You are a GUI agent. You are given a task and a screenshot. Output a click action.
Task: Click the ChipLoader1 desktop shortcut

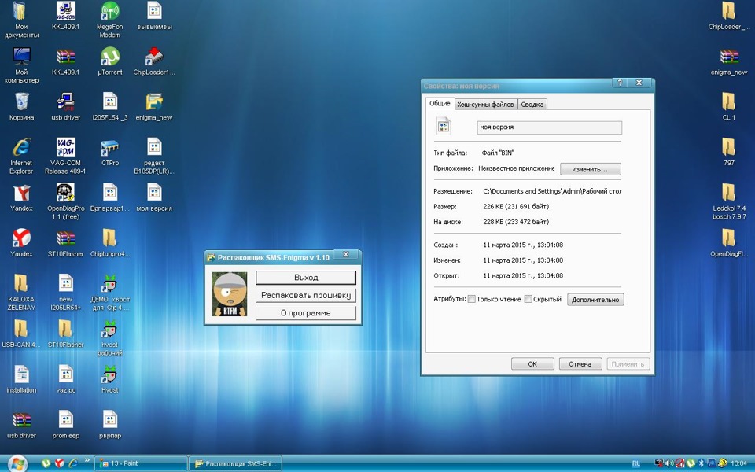click(x=154, y=57)
